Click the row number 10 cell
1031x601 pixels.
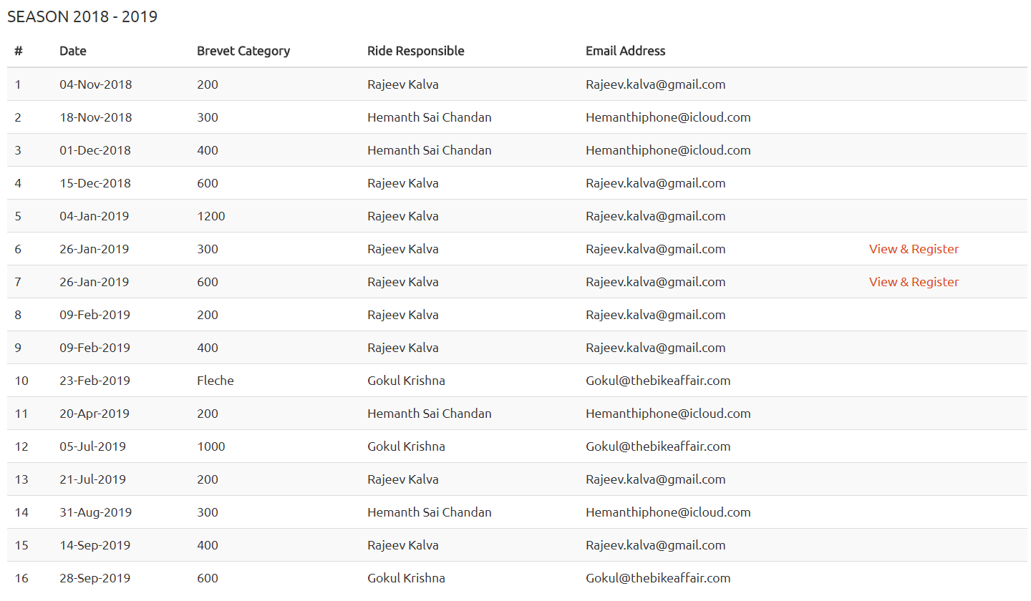pyautogui.click(x=21, y=381)
